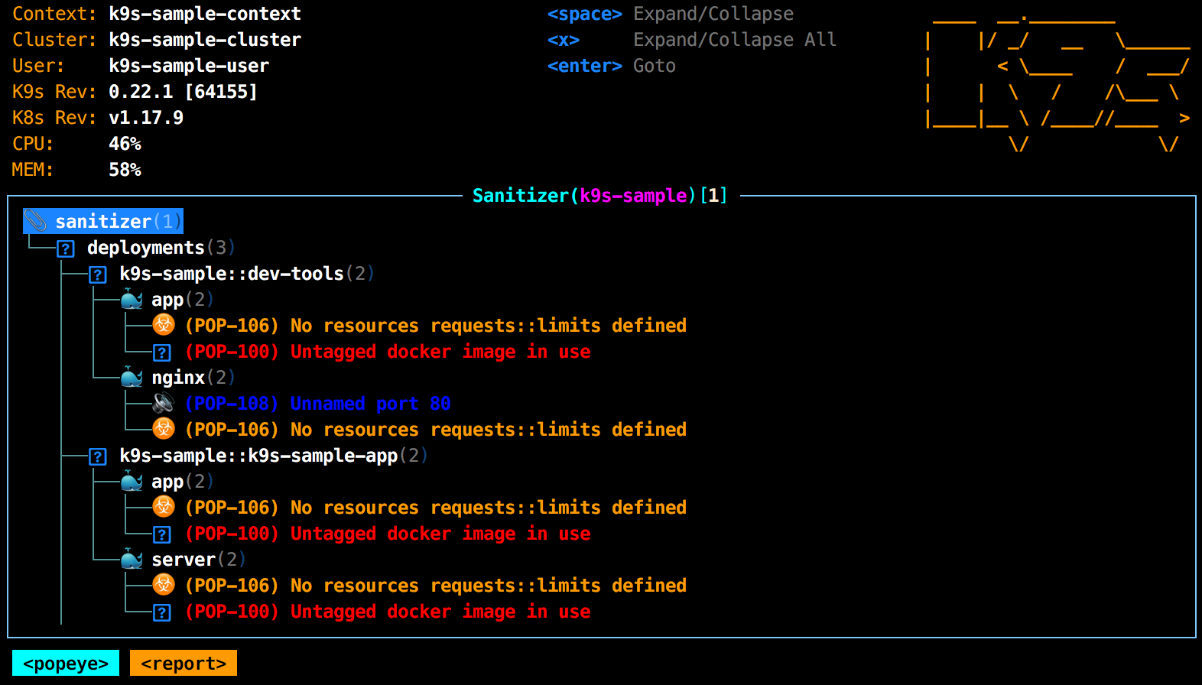Click the user value k9s-sample-user
The height and width of the screenshot is (685, 1202).
[189, 66]
